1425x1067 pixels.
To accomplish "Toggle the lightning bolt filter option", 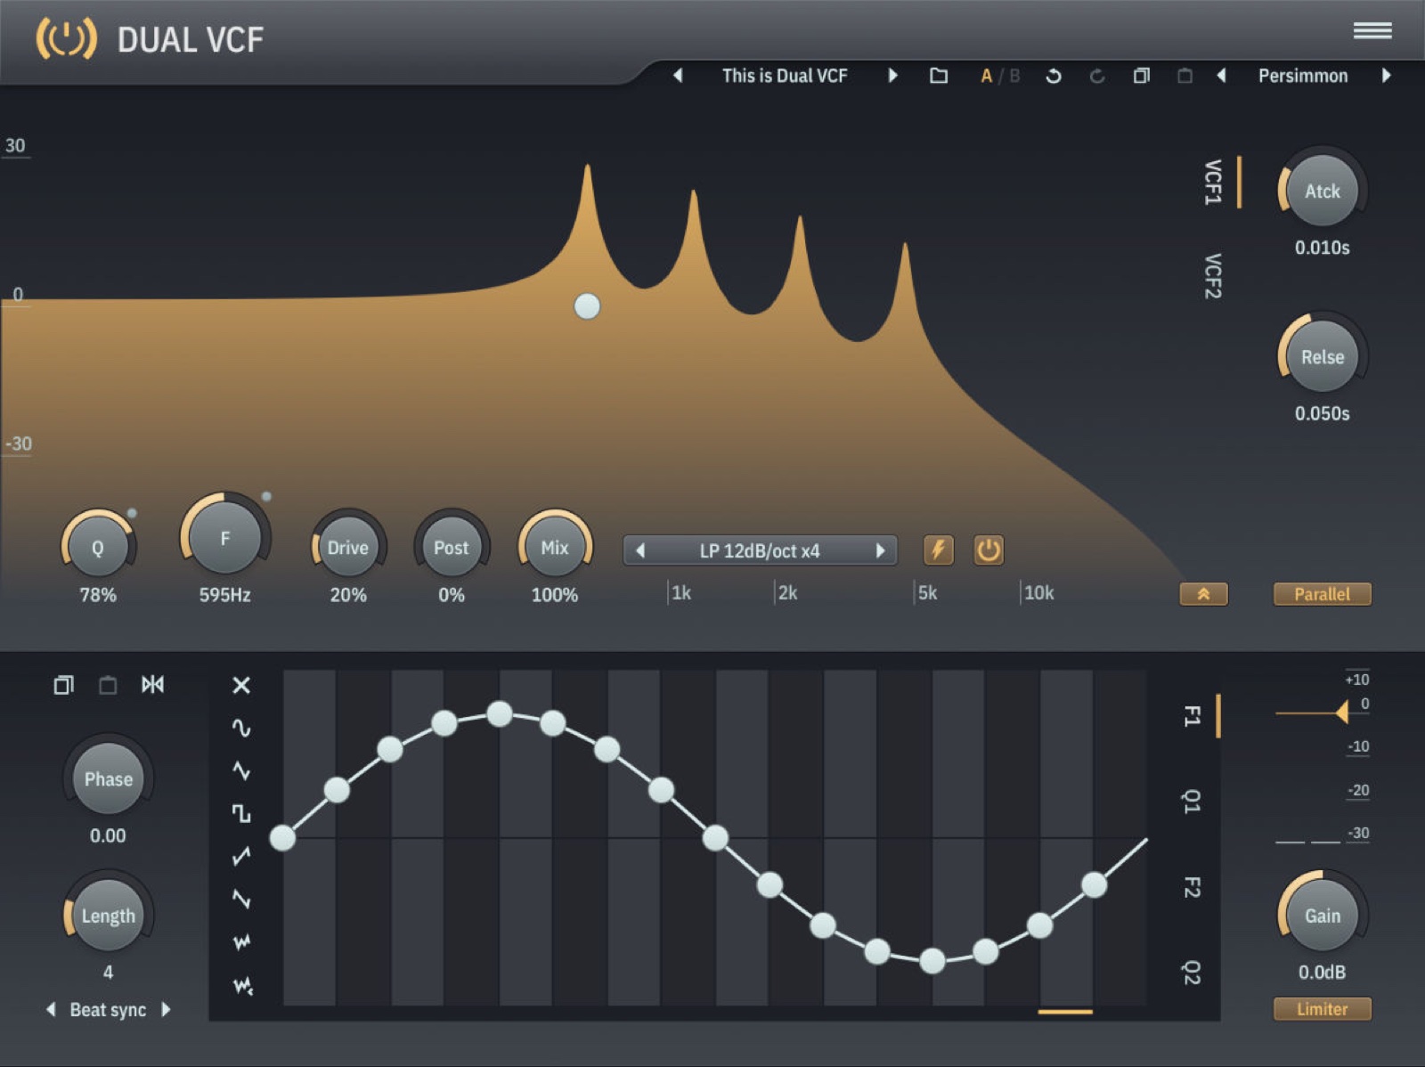I will [938, 550].
